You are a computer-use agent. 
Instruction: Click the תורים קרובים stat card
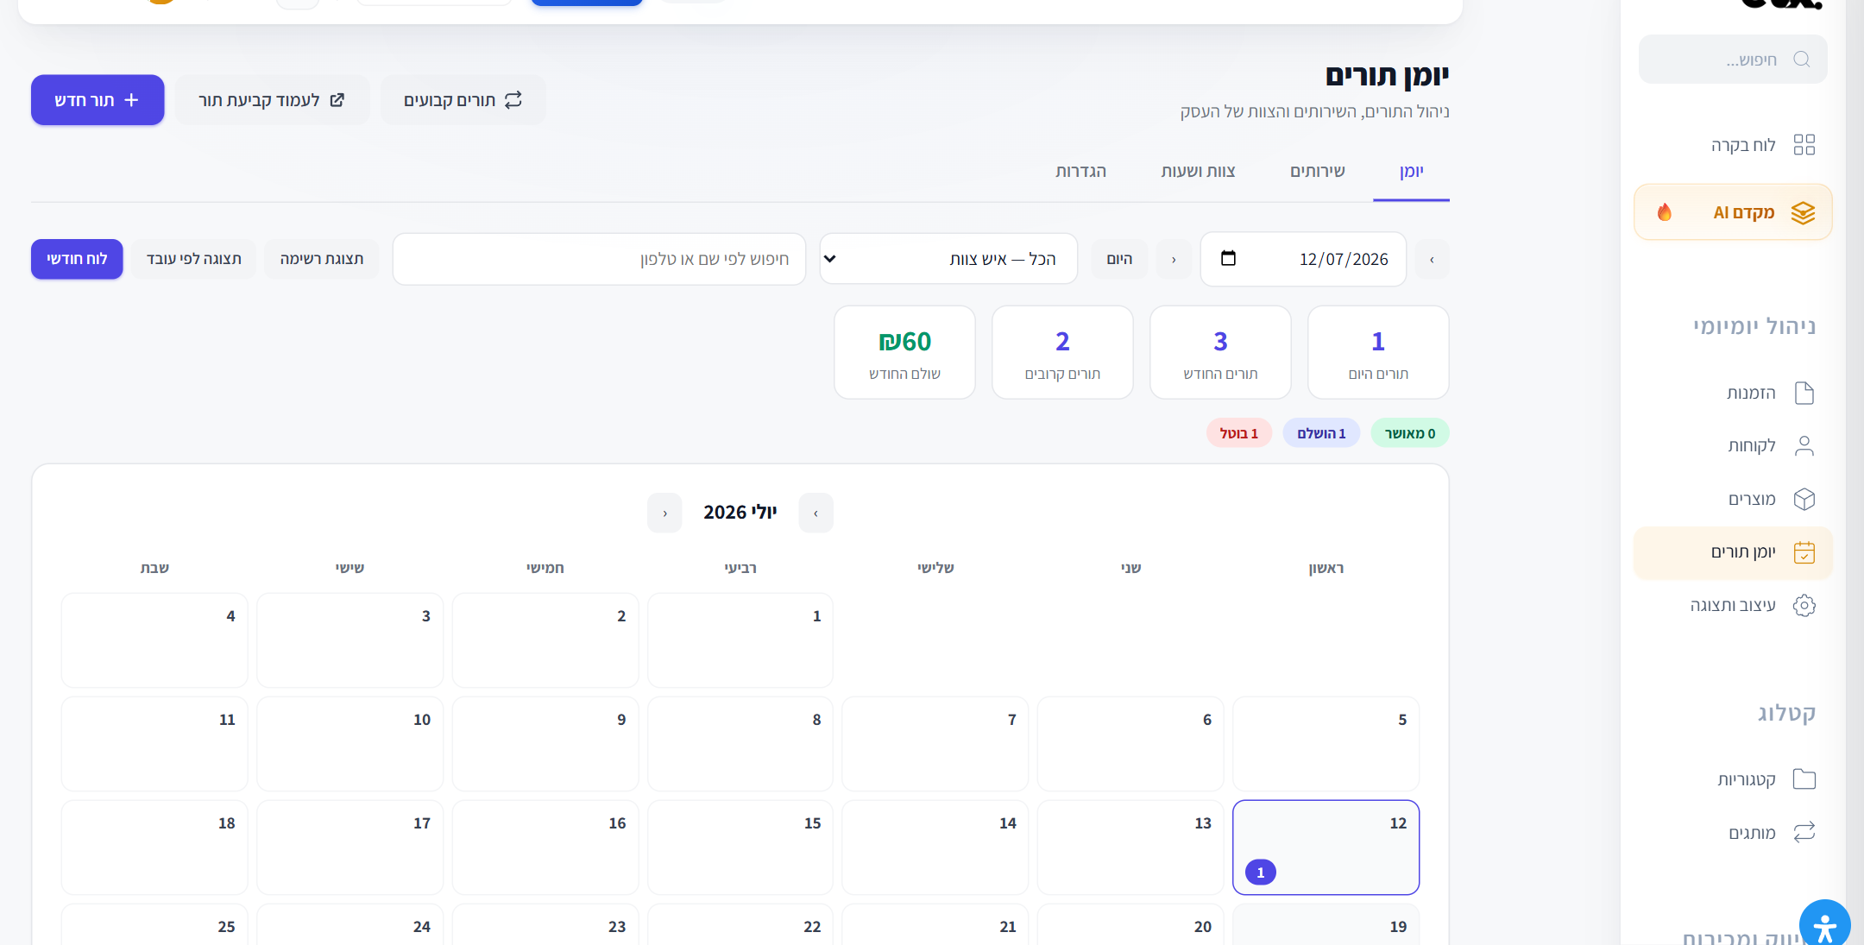(x=1062, y=352)
